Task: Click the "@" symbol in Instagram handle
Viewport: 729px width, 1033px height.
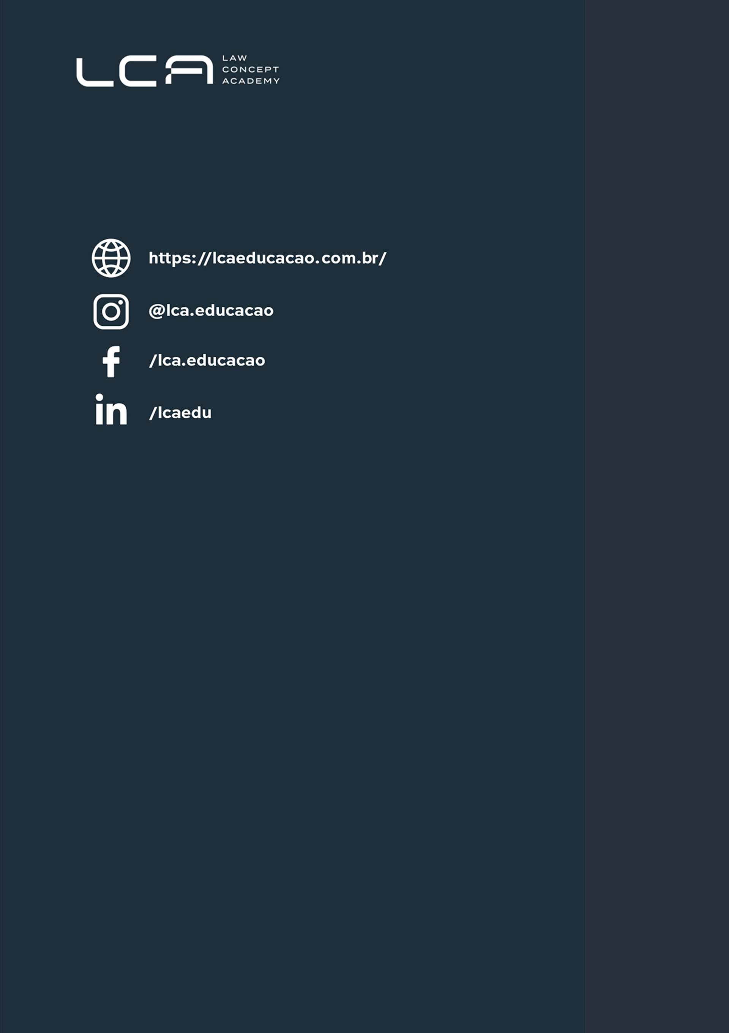Action: (156, 311)
